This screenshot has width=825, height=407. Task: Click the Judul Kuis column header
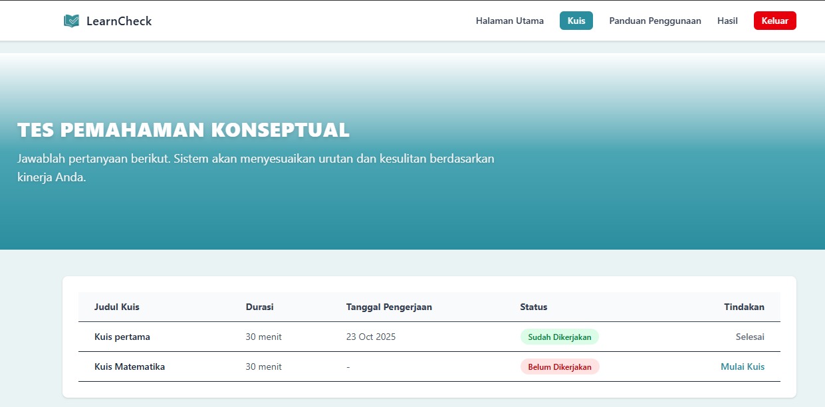click(x=116, y=307)
